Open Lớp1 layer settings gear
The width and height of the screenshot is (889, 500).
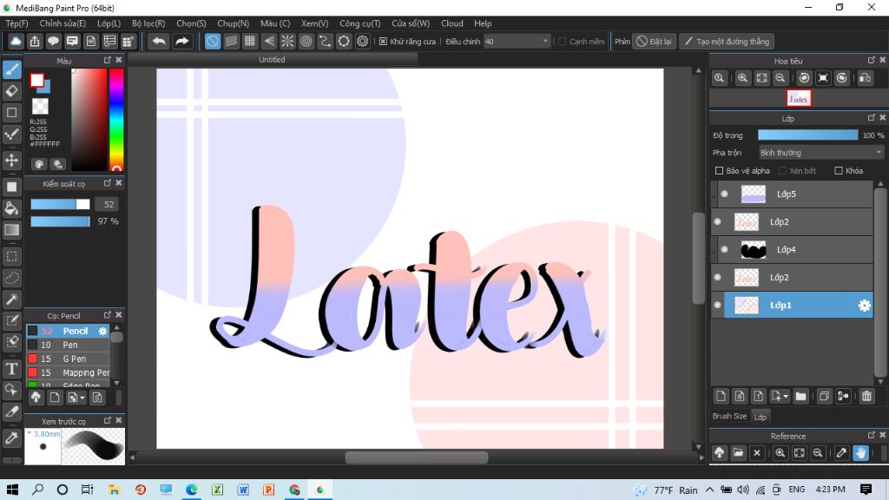coord(864,306)
